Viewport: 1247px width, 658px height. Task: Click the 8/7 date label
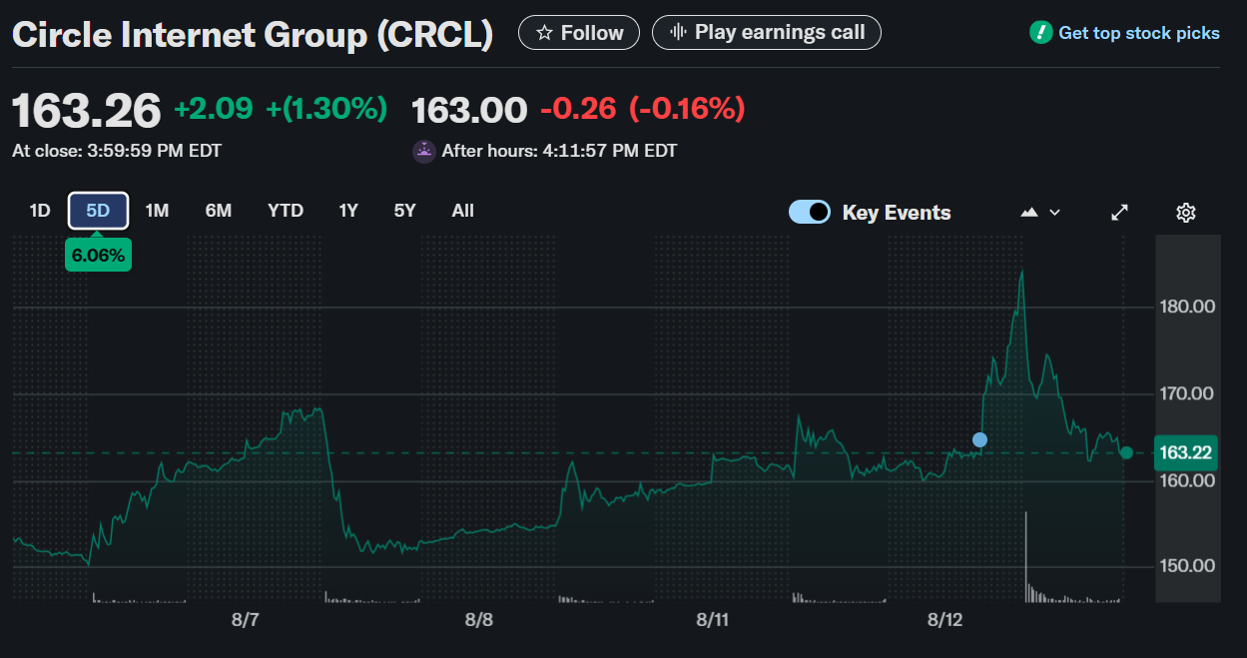coord(246,620)
